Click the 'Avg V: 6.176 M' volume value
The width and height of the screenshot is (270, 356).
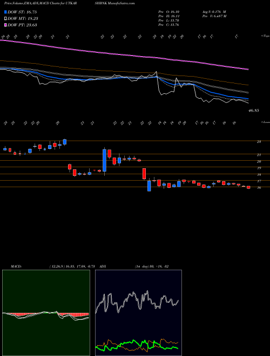214,12
